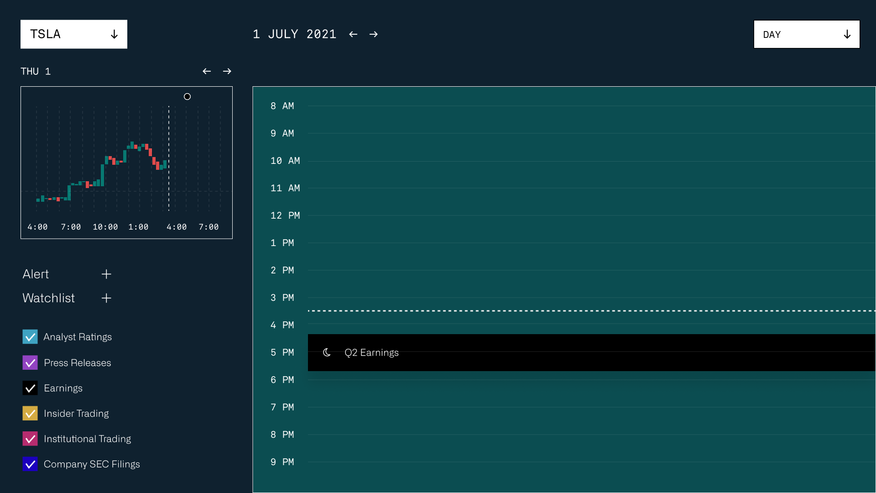Disable Insider Trading filter
The image size is (876, 493).
point(30,414)
